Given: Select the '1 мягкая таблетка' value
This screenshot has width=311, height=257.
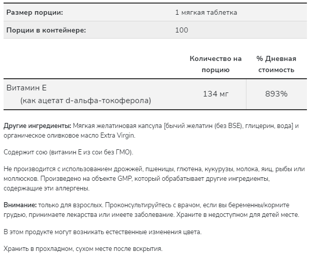Looking at the screenshot, I should [206, 13].
